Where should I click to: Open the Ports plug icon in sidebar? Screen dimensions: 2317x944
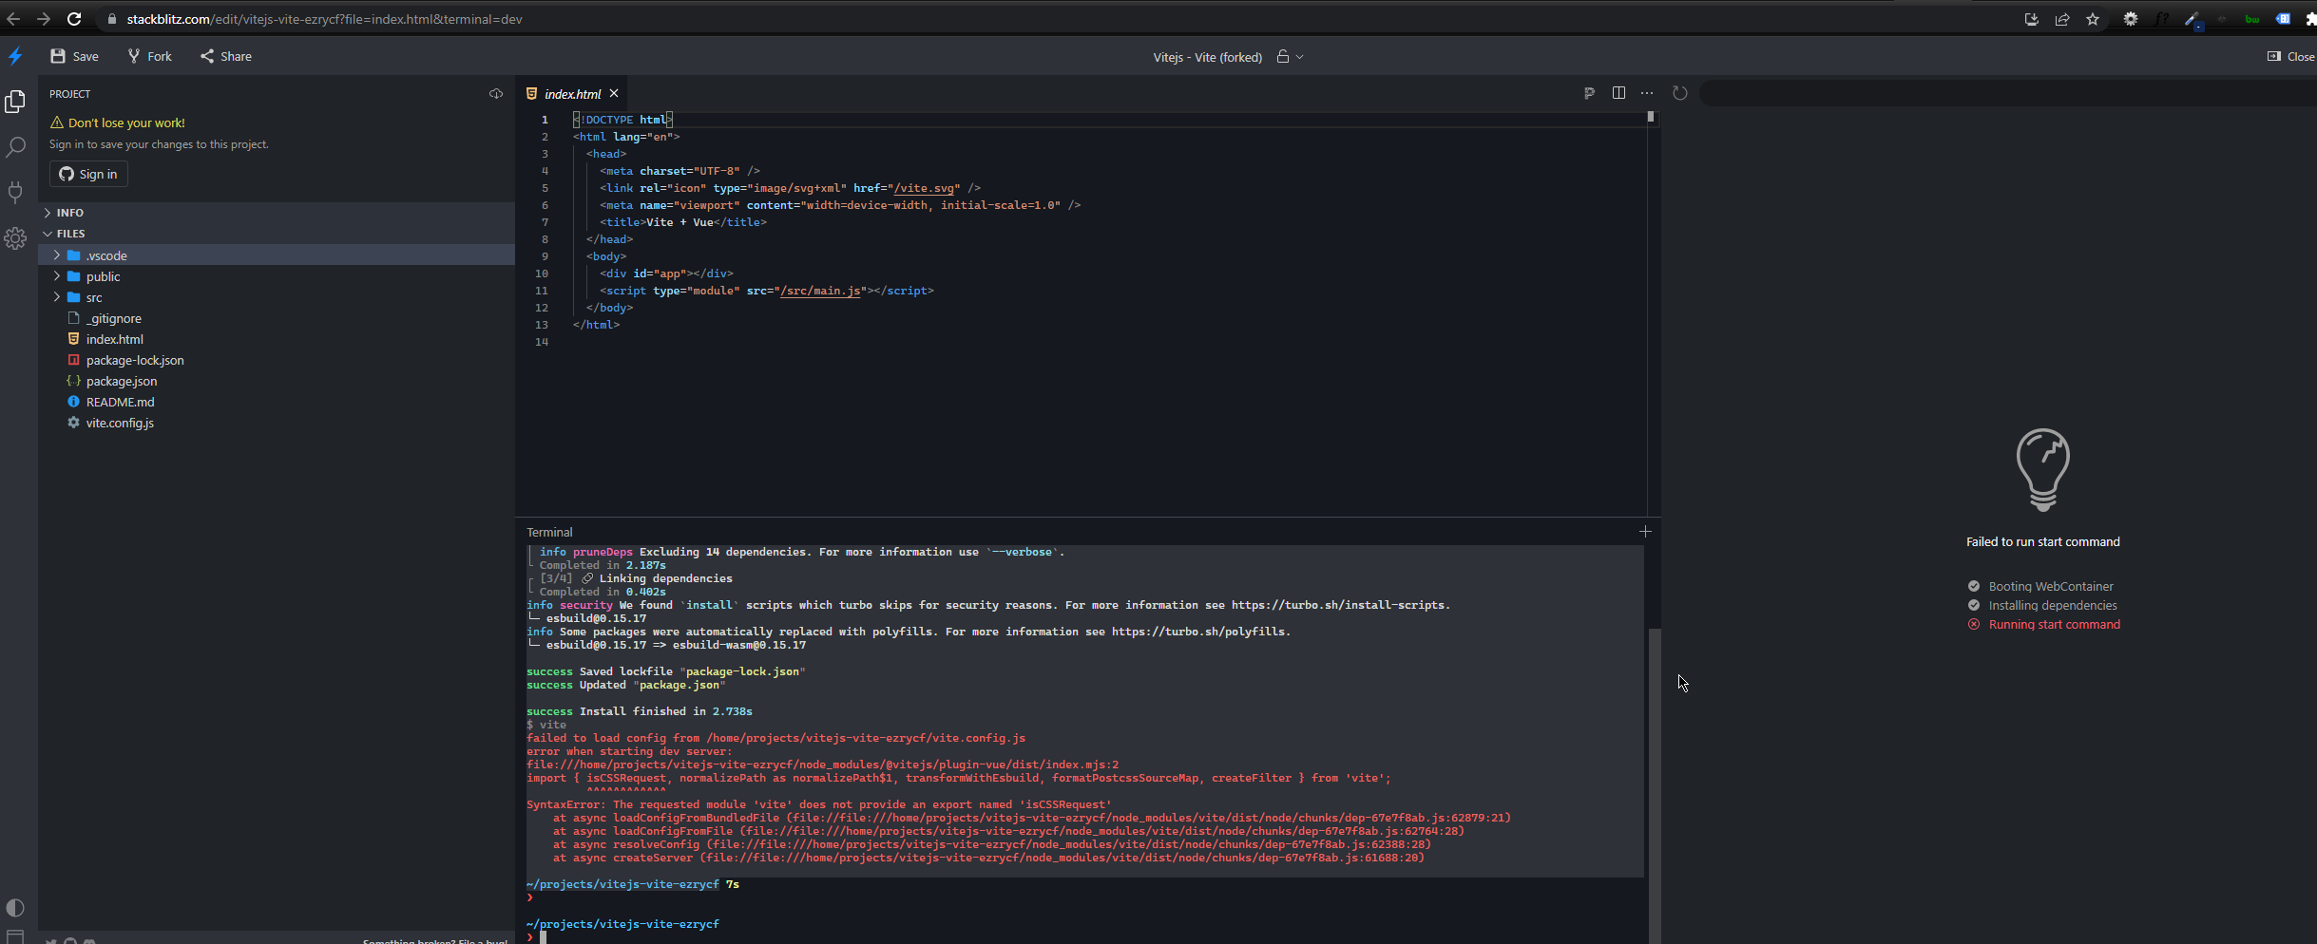click(16, 193)
